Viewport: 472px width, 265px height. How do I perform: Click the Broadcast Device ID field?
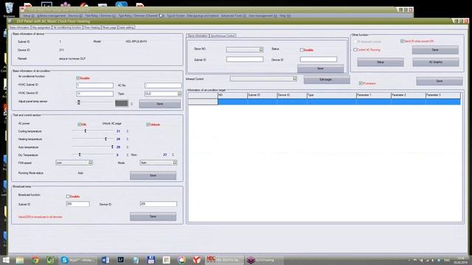159,204
